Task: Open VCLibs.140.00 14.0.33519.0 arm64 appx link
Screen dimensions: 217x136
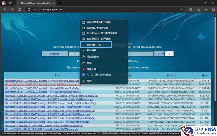Action: point(41,129)
